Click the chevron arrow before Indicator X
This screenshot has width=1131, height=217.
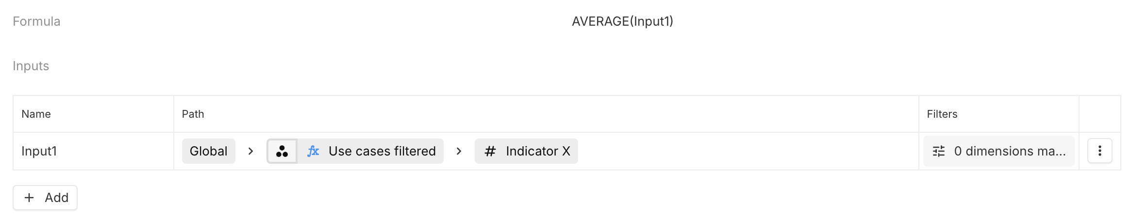point(459,152)
